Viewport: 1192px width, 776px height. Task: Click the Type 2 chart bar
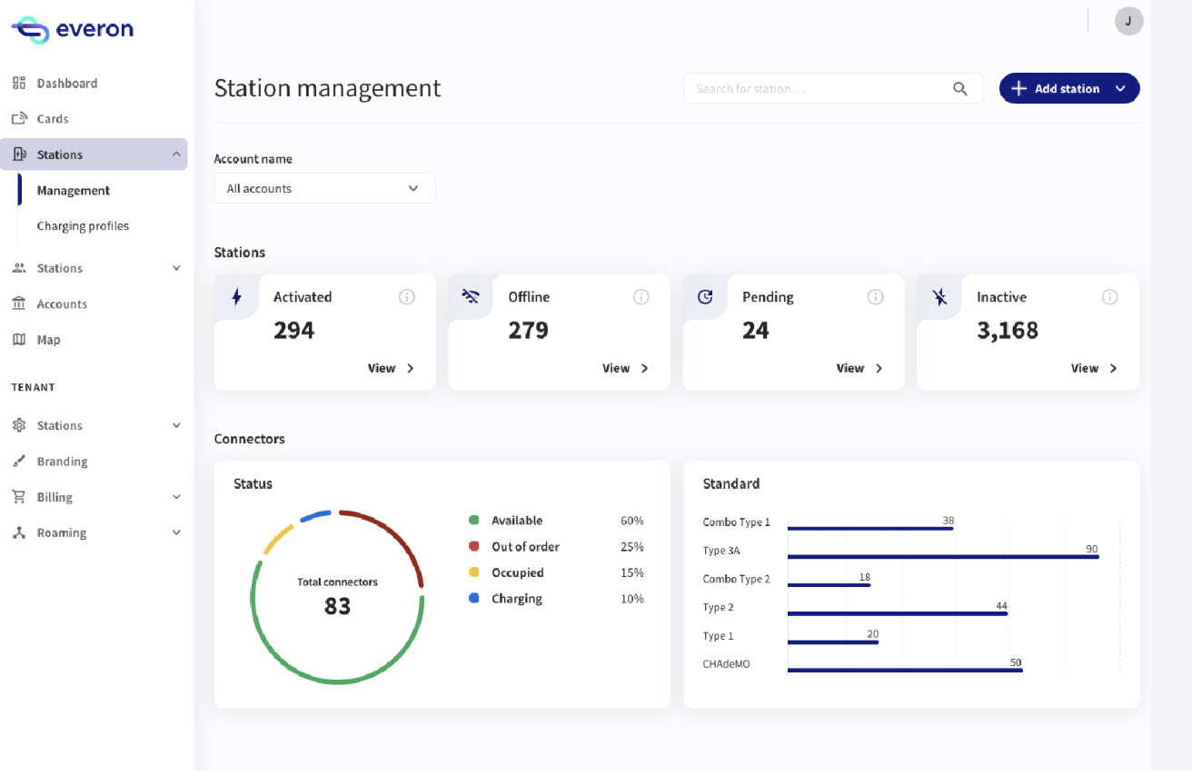pos(898,613)
